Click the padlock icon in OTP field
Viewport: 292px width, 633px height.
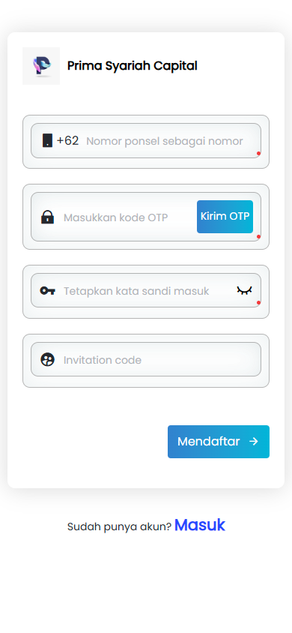click(x=47, y=217)
